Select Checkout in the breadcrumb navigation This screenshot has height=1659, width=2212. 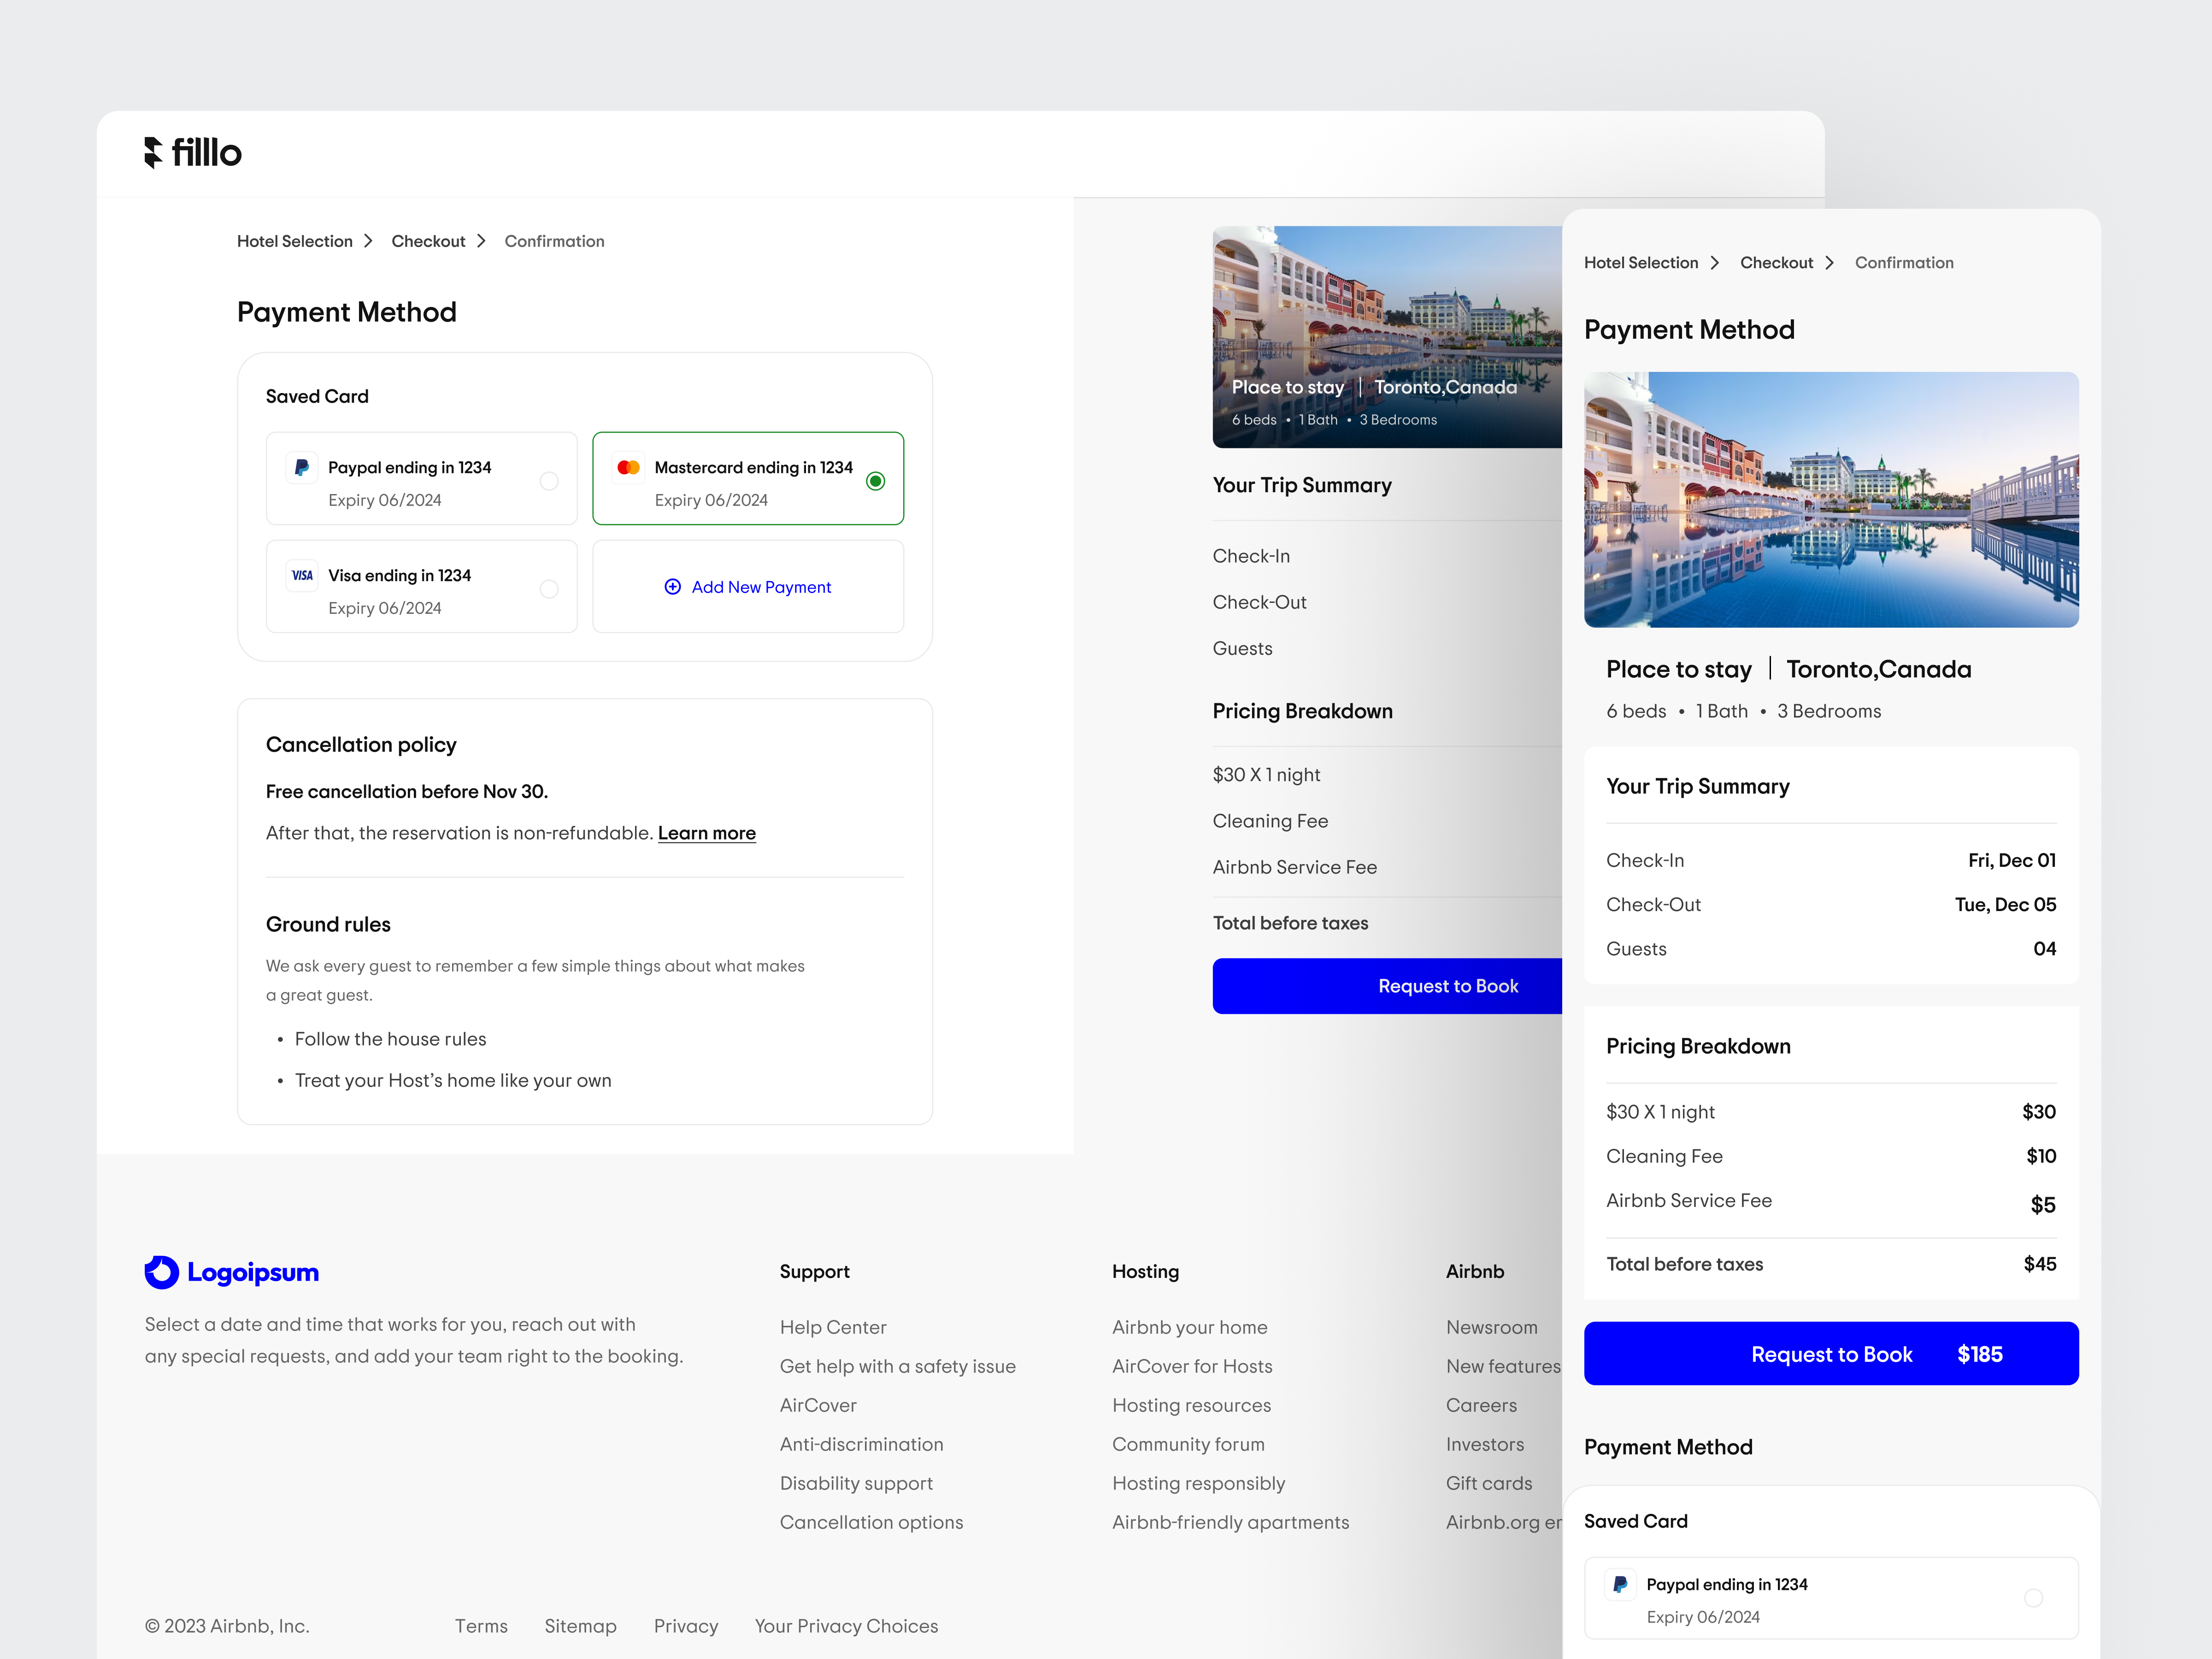[x=428, y=241]
